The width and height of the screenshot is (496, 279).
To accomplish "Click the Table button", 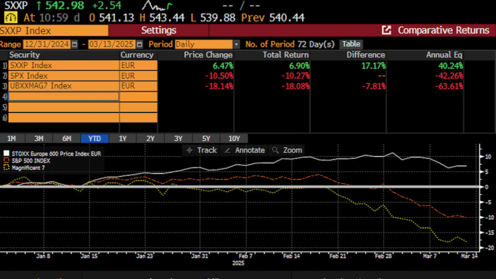I will point(351,44).
